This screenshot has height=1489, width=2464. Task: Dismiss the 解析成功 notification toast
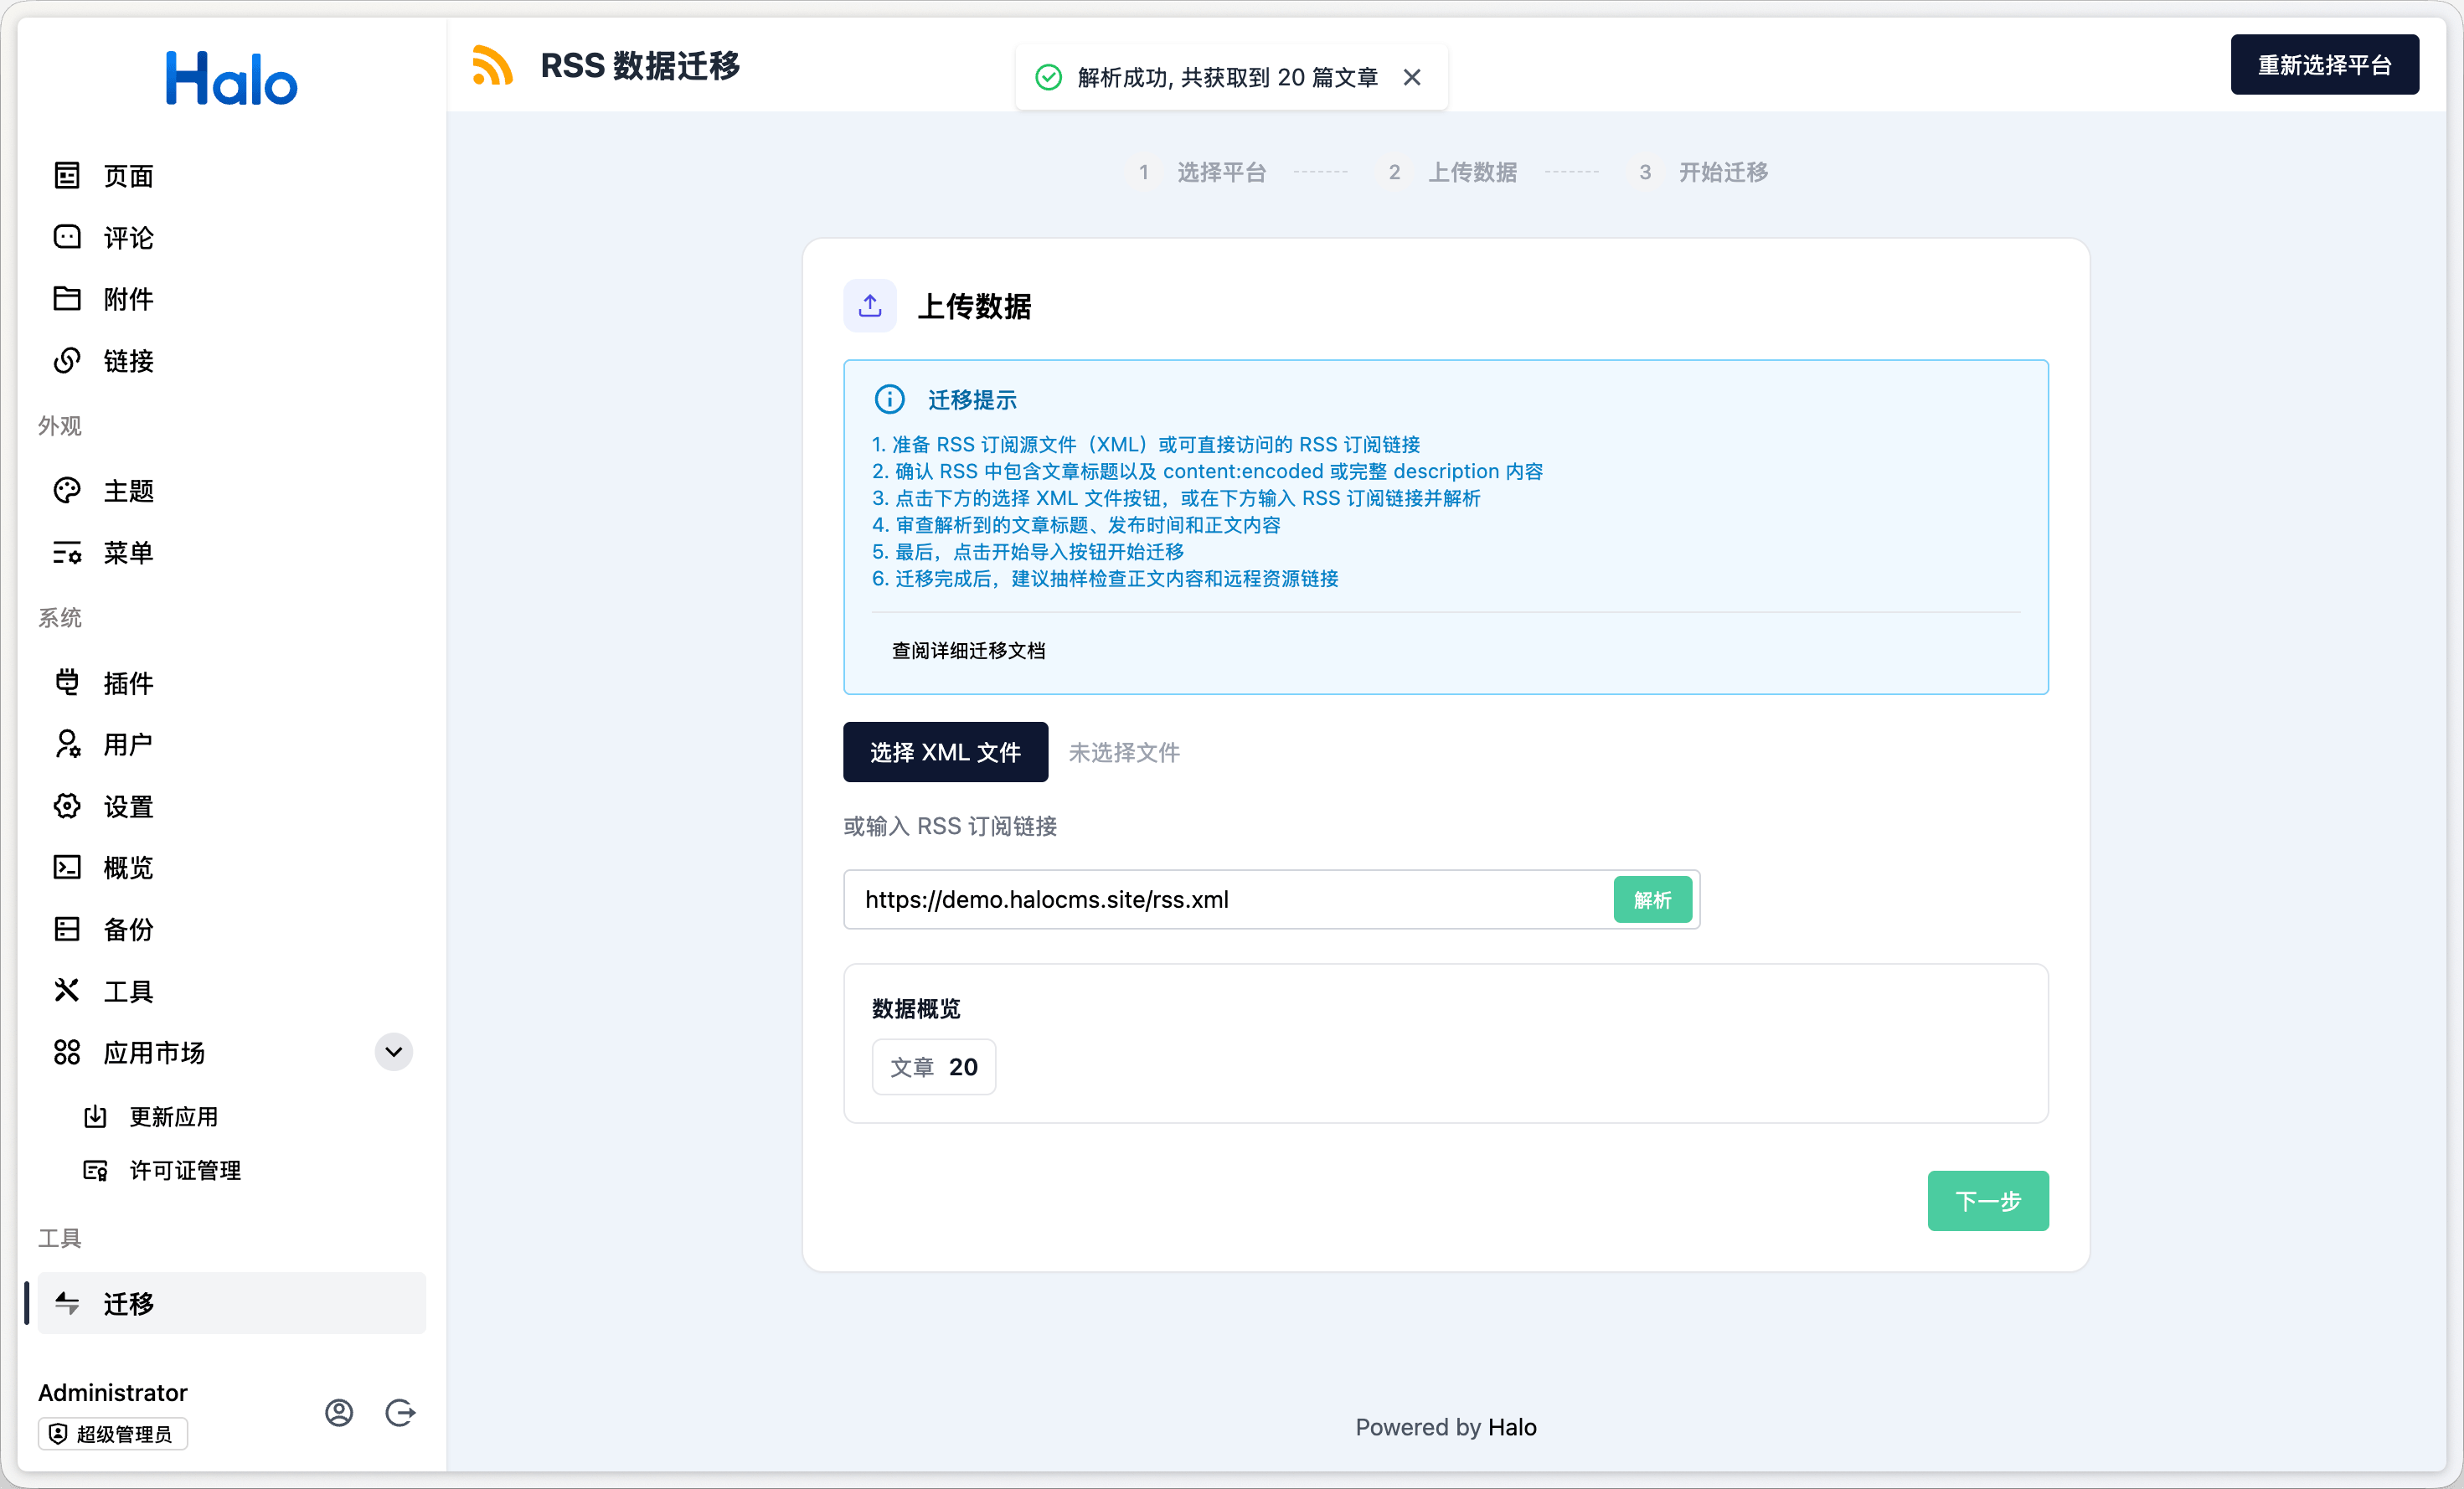pyautogui.click(x=1411, y=77)
